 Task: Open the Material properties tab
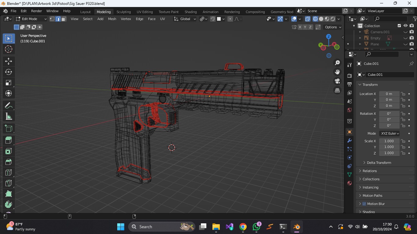click(x=350, y=183)
